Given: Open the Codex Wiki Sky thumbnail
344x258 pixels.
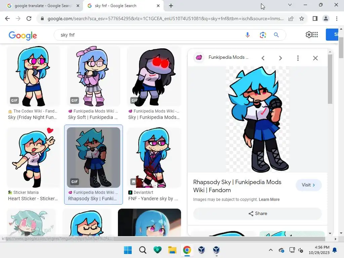Looking at the screenshot, I should [x=33, y=76].
